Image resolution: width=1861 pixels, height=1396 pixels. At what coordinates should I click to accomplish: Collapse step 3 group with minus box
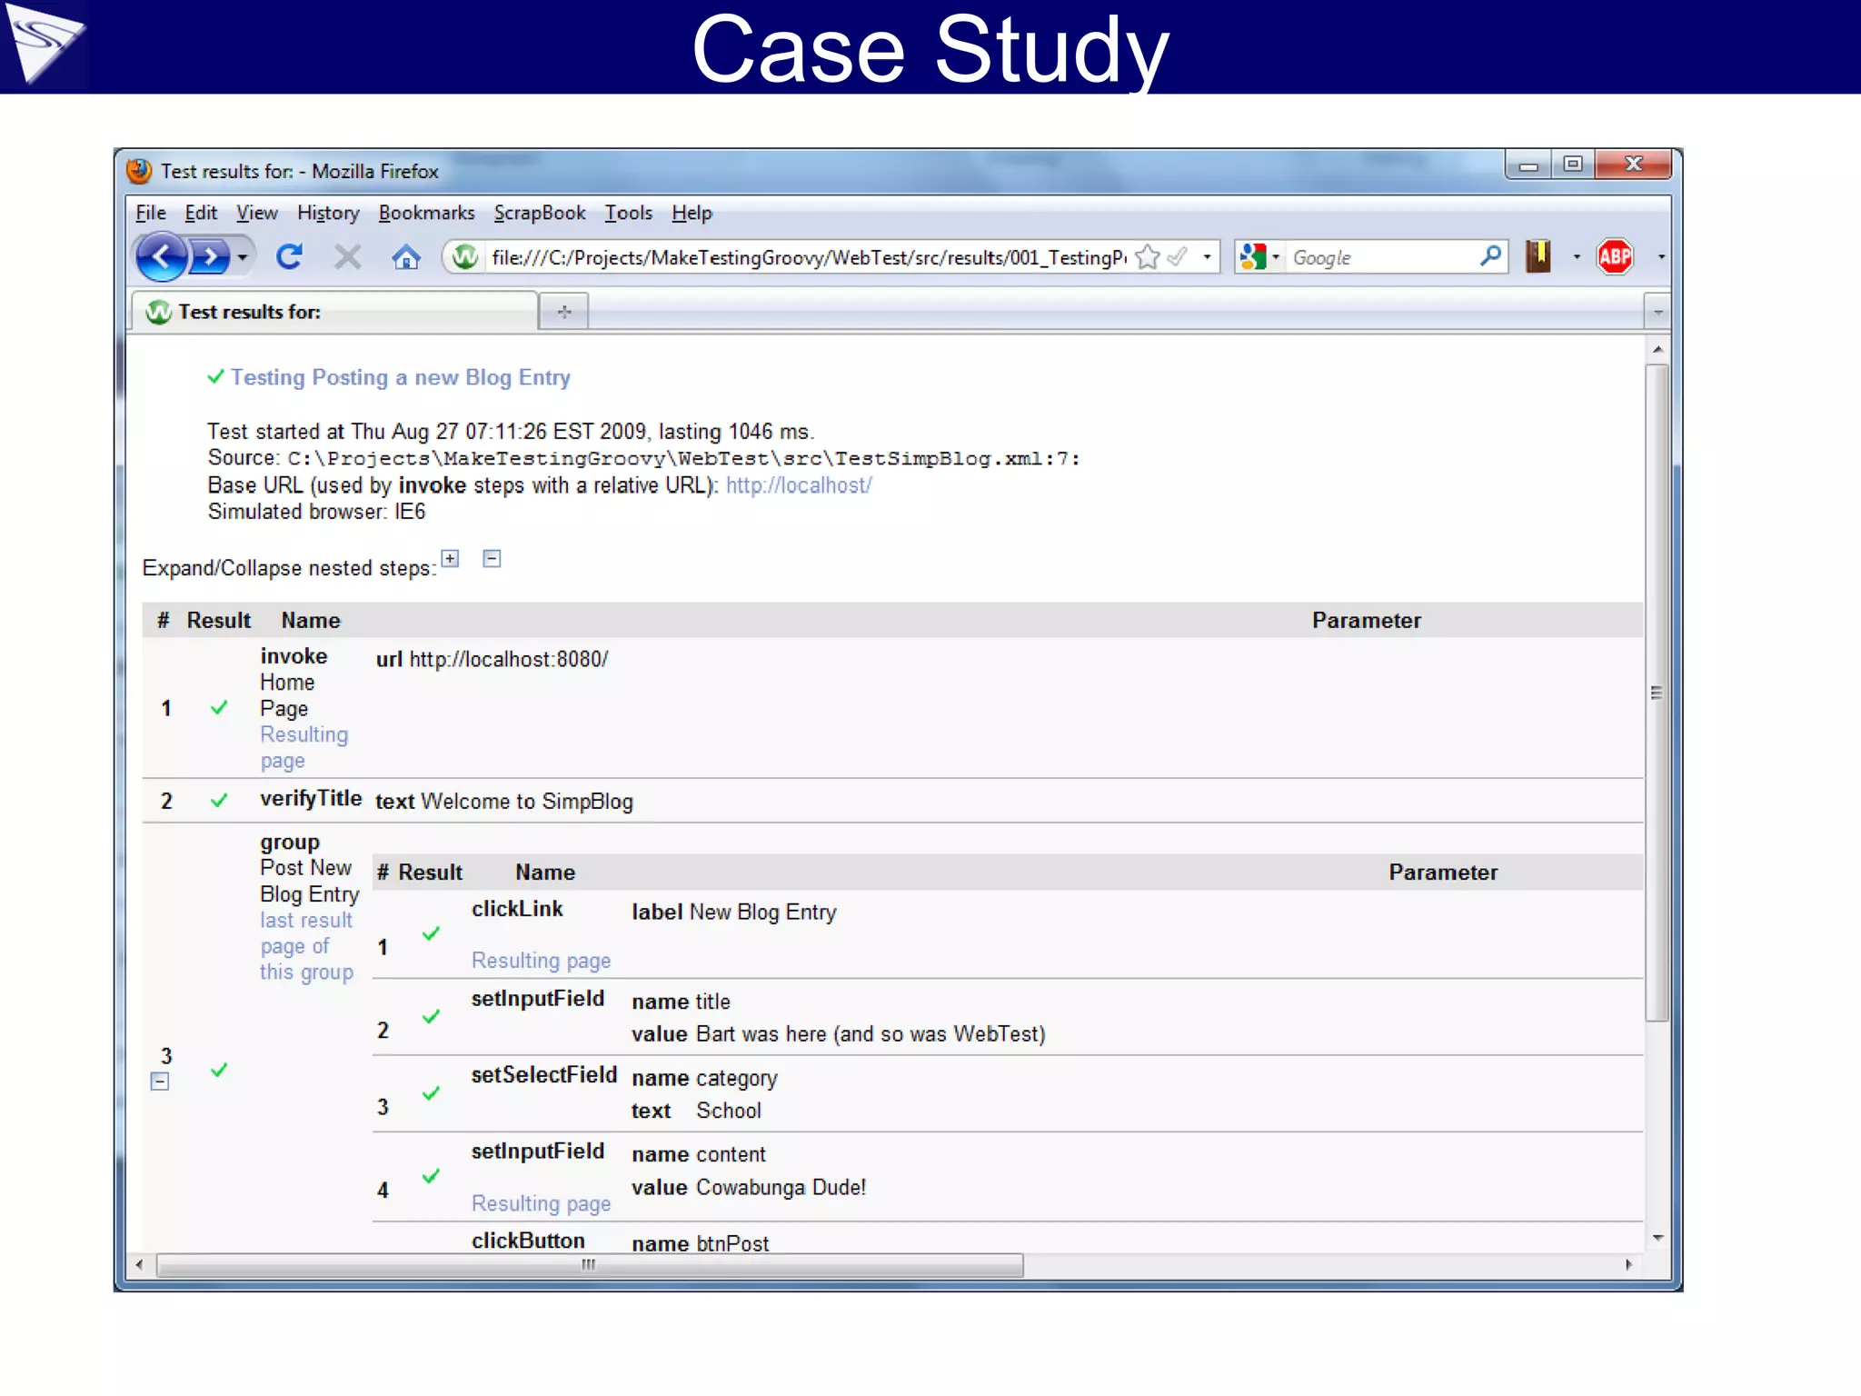tap(160, 1082)
